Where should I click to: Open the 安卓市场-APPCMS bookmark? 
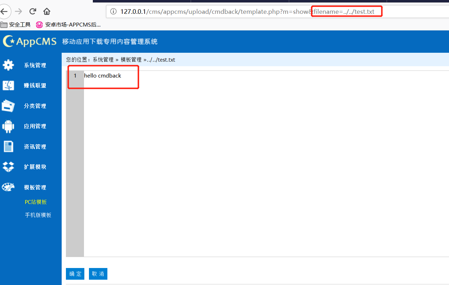click(68, 25)
